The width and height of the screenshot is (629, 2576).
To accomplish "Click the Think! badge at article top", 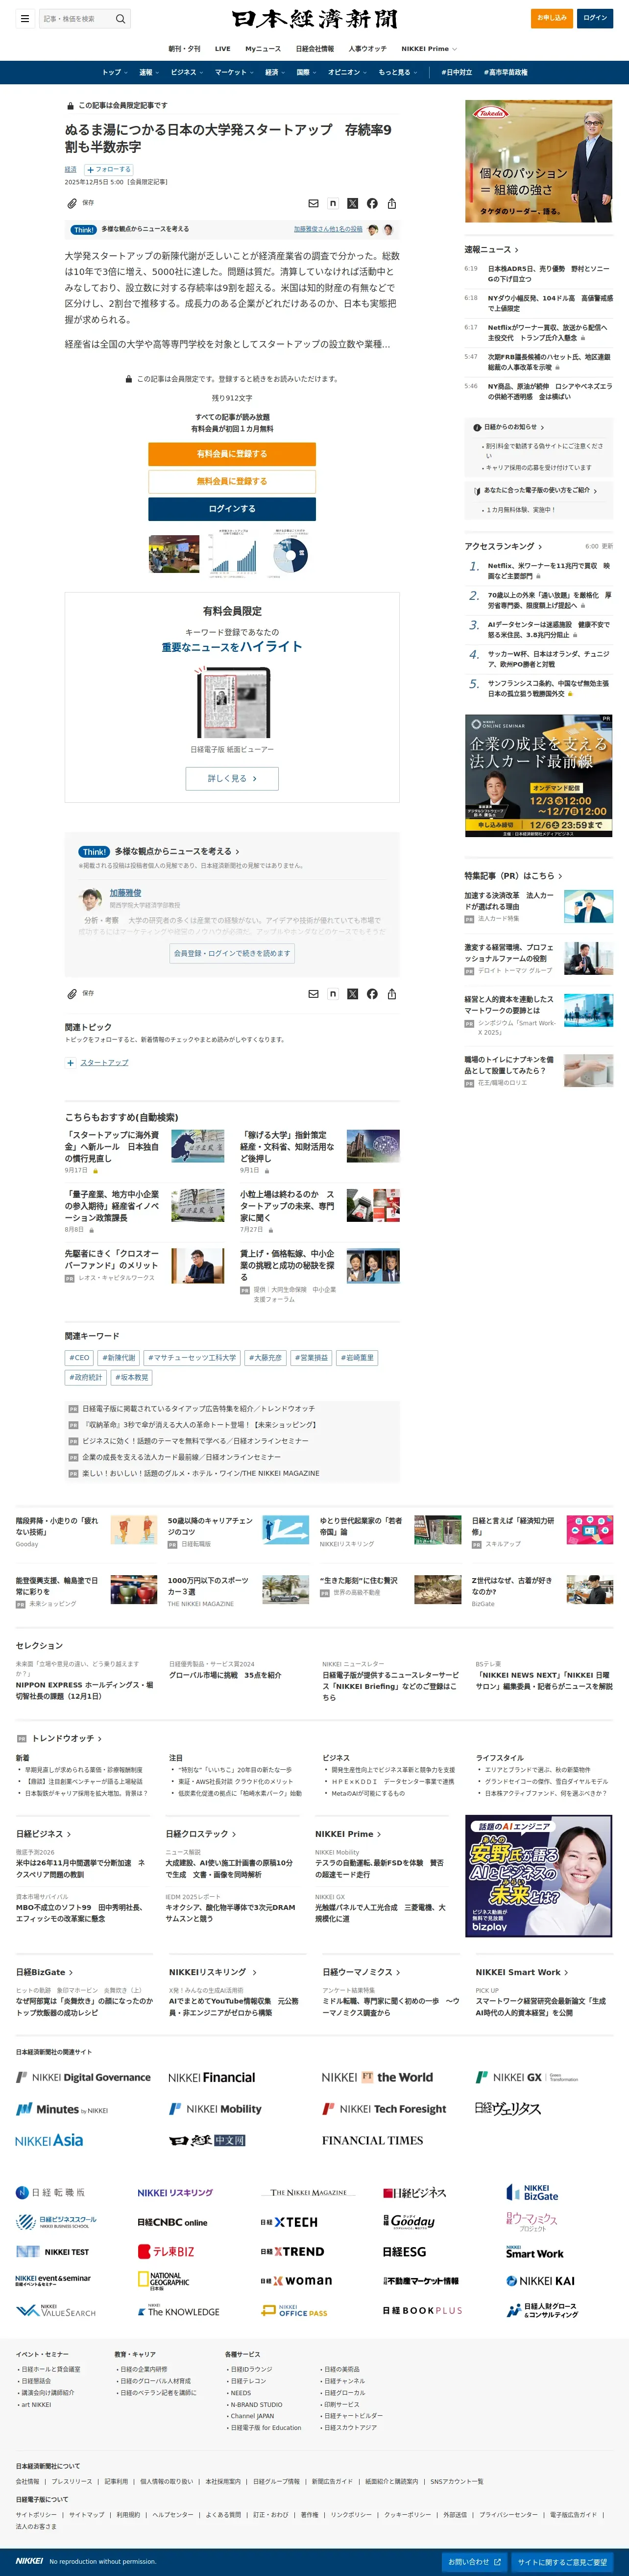I will (84, 229).
